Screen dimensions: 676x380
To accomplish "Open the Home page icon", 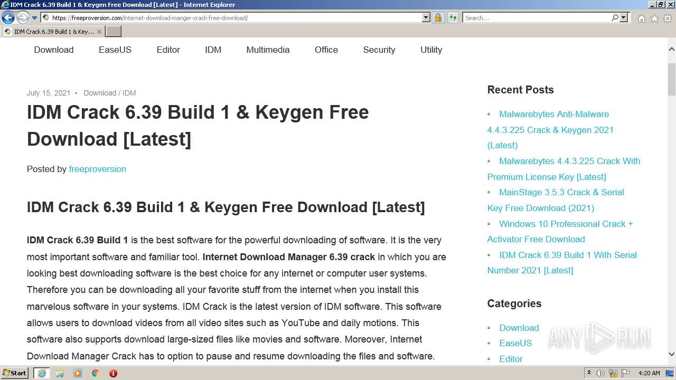I will (x=641, y=18).
